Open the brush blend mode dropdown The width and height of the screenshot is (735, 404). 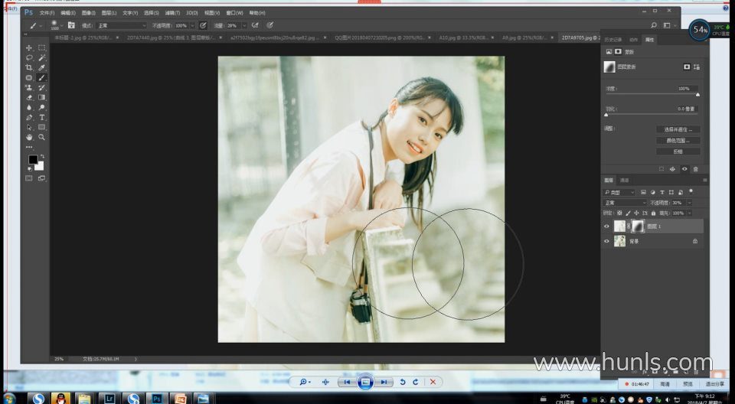click(x=122, y=25)
